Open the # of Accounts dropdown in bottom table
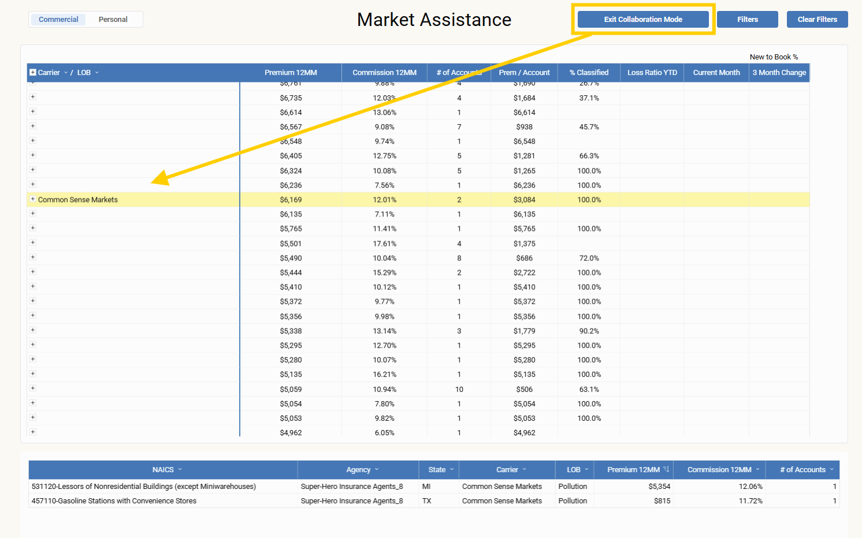862x538 pixels. (x=832, y=469)
